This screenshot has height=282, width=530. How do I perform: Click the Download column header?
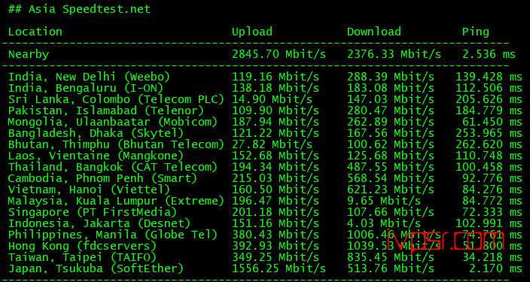(374, 32)
